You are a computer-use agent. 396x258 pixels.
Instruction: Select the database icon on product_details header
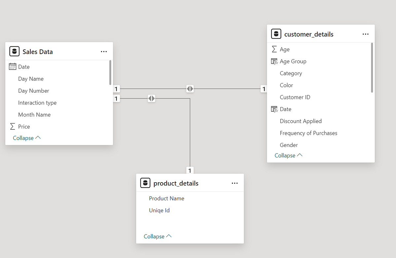145,183
